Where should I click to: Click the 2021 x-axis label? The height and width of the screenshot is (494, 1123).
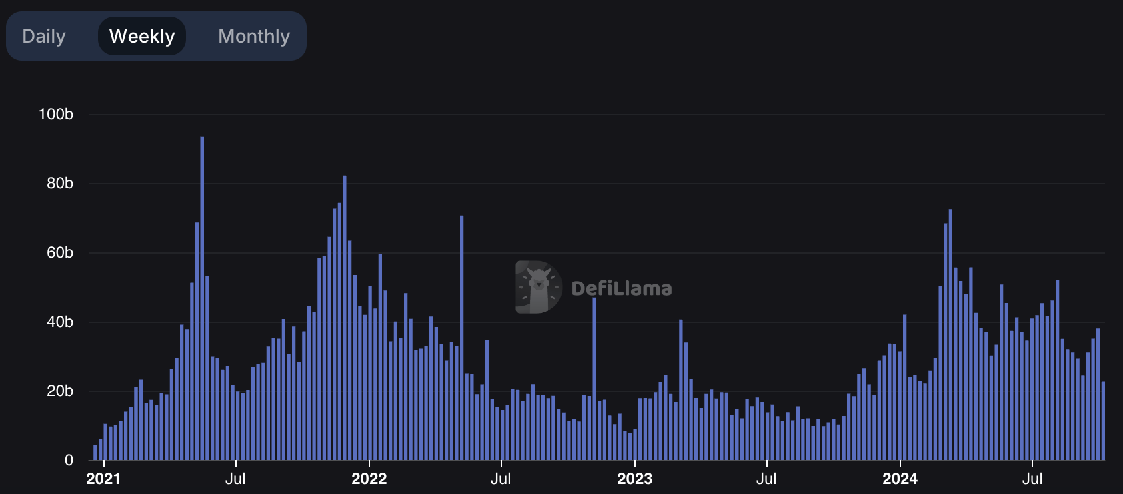coord(103,479)
